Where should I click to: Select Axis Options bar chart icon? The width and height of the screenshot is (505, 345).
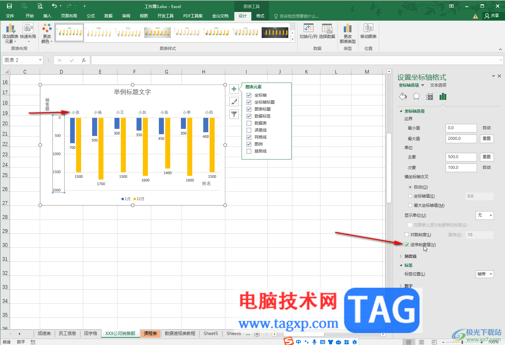coord(443,97)
